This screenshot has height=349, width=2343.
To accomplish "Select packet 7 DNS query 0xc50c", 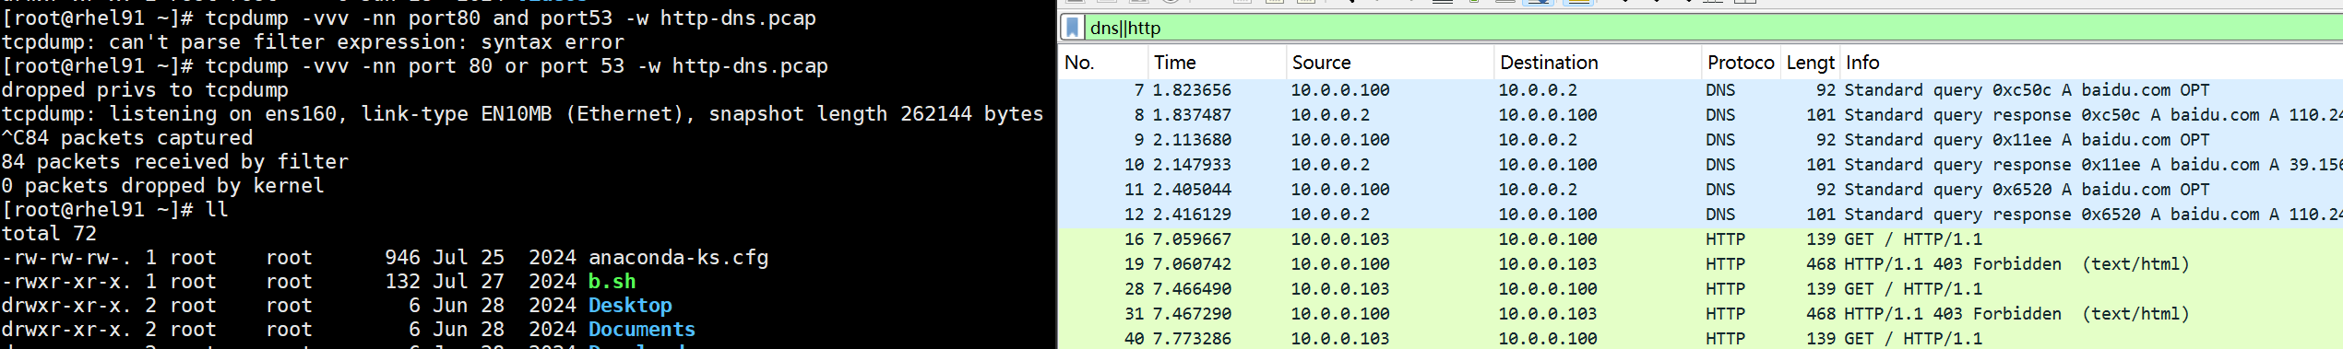I will click(x=1700, y=90).
